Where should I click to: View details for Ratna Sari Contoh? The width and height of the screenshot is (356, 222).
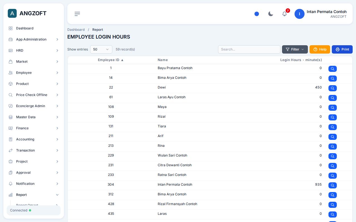point(333,176)
